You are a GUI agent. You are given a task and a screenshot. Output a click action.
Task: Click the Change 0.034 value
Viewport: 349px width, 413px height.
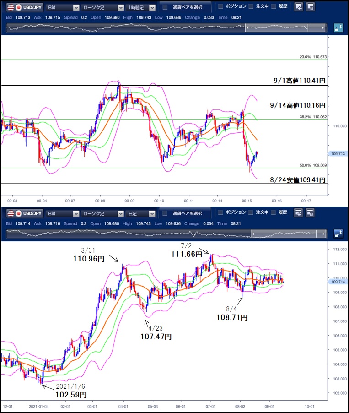coord(208,223)
